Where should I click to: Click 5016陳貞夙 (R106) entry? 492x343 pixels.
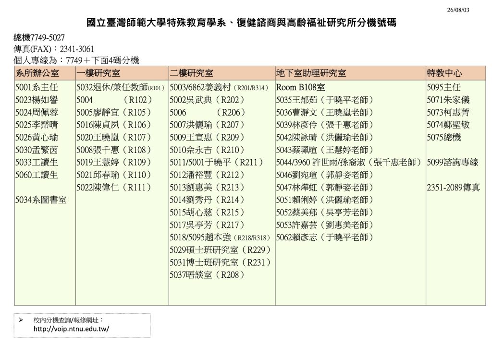click(x=114, y=125)
